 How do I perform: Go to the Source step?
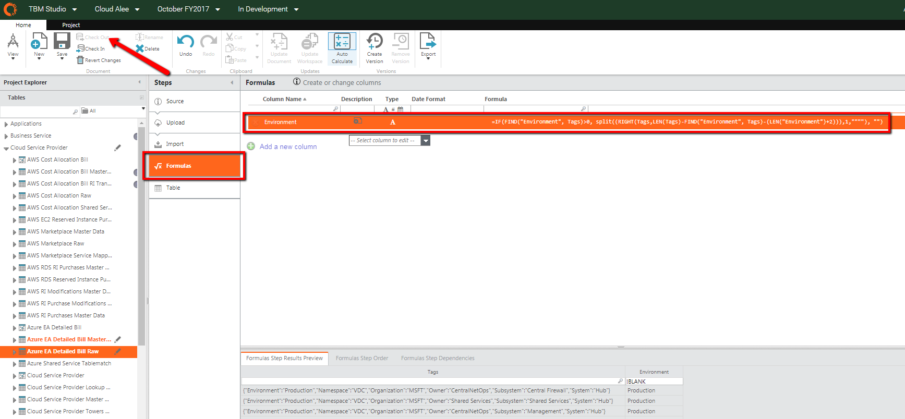coord(195,101)
